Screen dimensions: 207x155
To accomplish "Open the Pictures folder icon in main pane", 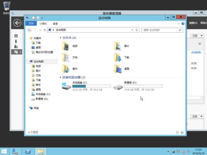I will pos(118,46).
